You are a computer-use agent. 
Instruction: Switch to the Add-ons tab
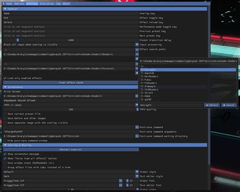[x=19, y=4]
